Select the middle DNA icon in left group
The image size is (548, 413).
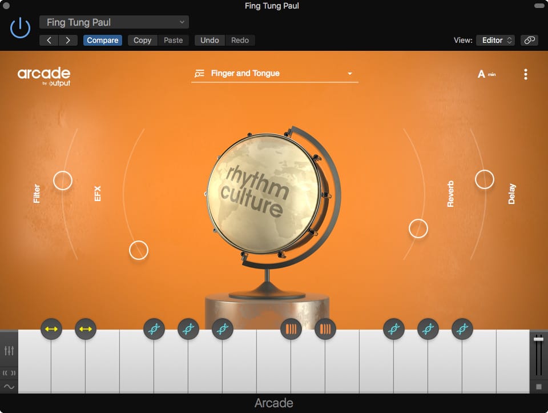point(188,328)
